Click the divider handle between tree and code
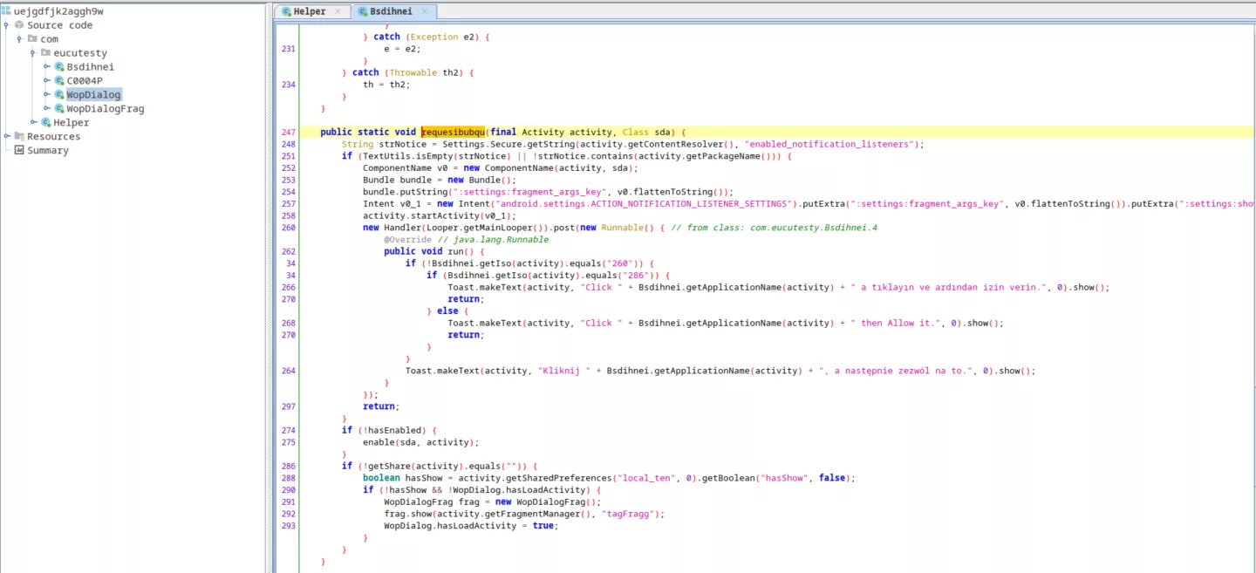Screen dimensions: 1256x573 (x=270, y=286)
